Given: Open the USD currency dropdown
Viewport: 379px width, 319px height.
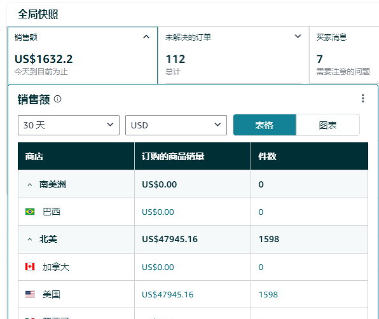Looking at the screenshot, I should click(x=176, y=125).
